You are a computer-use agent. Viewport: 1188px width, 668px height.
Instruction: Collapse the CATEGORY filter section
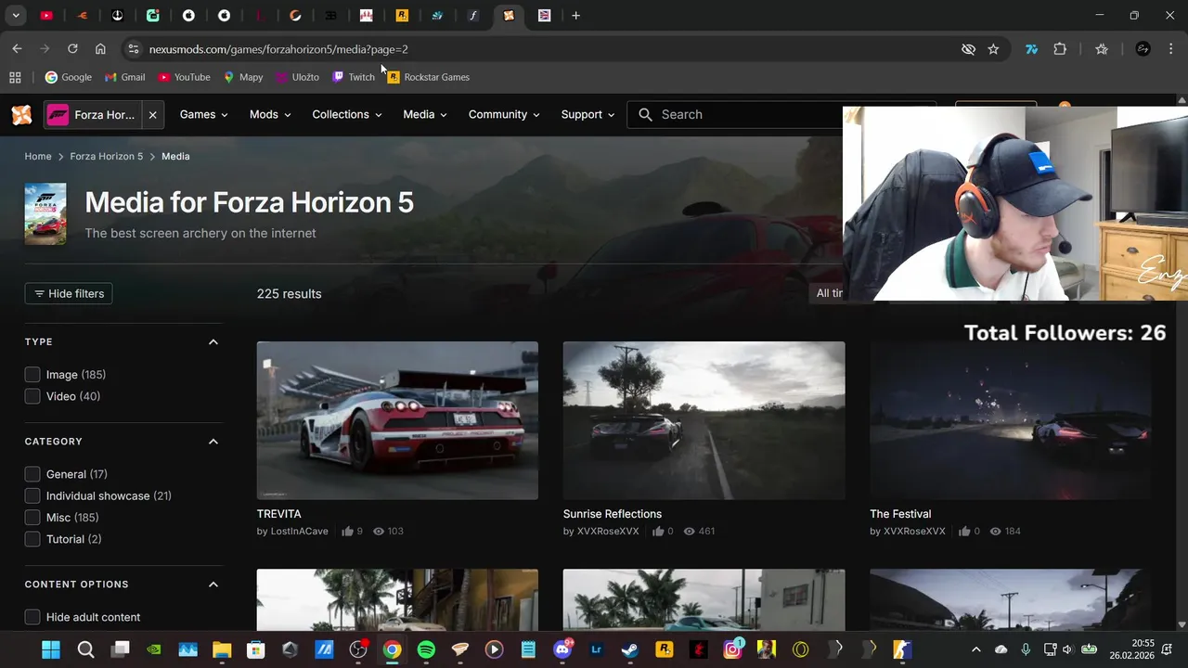213,442
